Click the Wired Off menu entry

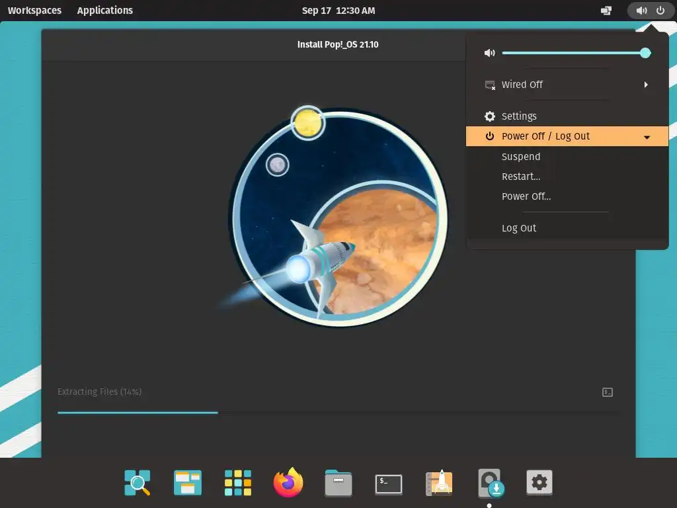pyautogui.click(x=567, y=85)
